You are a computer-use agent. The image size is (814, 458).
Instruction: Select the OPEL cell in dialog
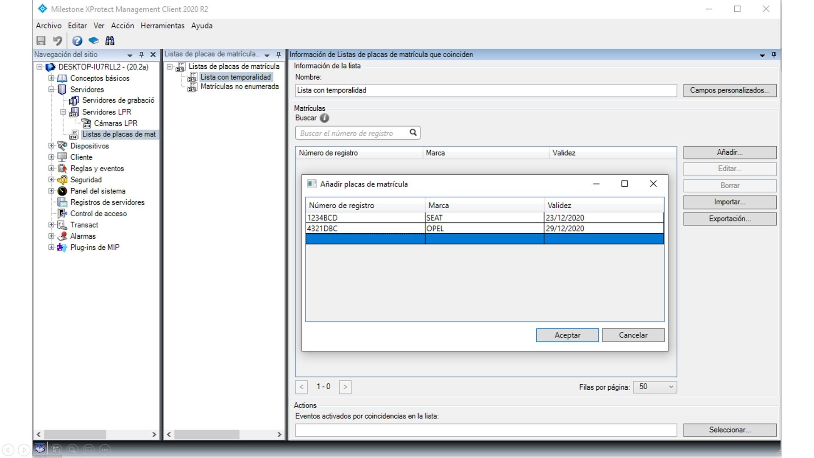(x=485, y=229)
